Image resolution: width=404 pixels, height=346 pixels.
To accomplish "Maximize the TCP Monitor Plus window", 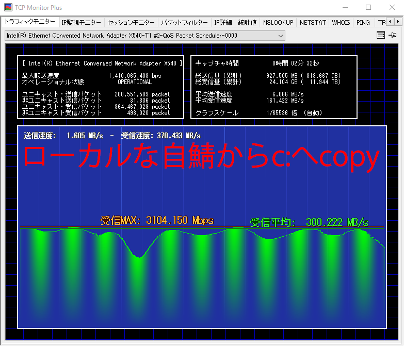I will [x=368, y=8].
